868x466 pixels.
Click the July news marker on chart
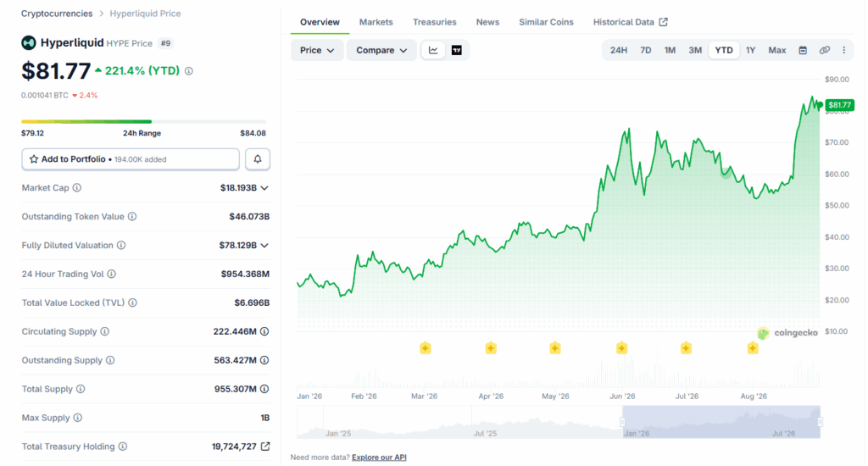pos(686,348)
